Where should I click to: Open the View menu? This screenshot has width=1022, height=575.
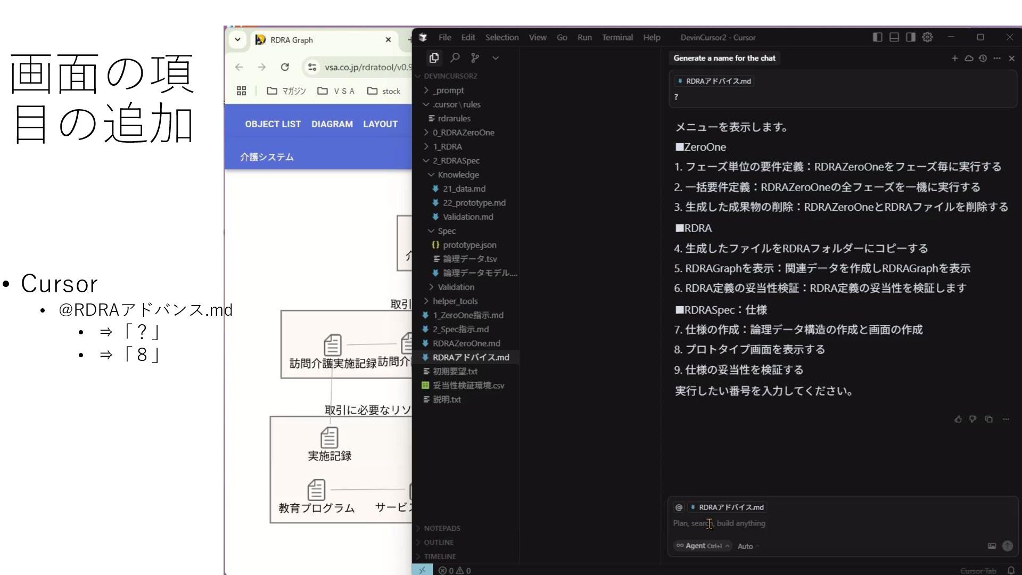(538, 37)
